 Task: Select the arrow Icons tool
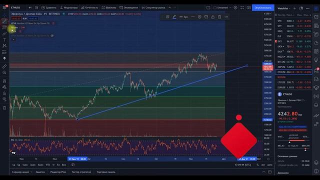pyautogui.click(x=4, y=58)
